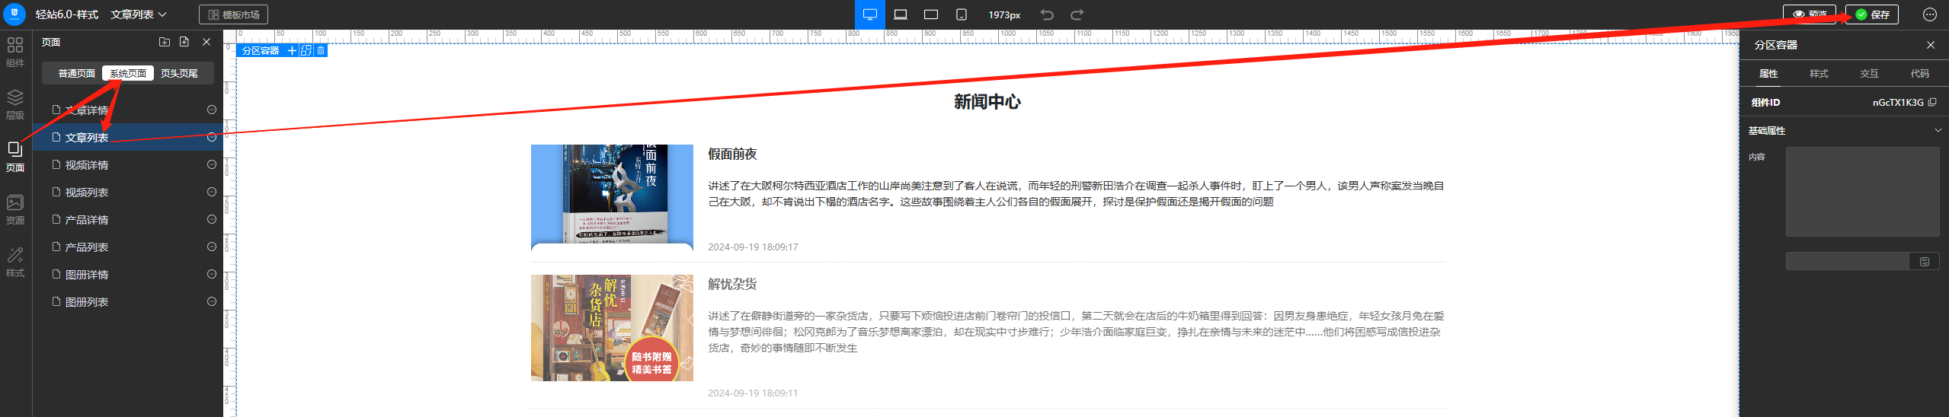This screenshot has height=417, width=1949.
Task: Open the 代码 code tab
Action: (x=1920, y=74)
